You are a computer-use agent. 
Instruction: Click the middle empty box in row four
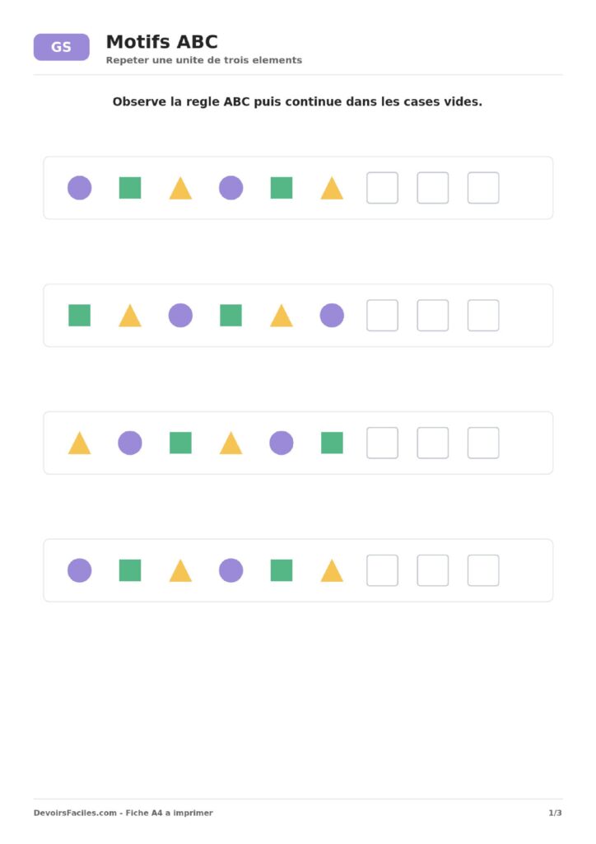pyautogui.click(x=433, y=570)
